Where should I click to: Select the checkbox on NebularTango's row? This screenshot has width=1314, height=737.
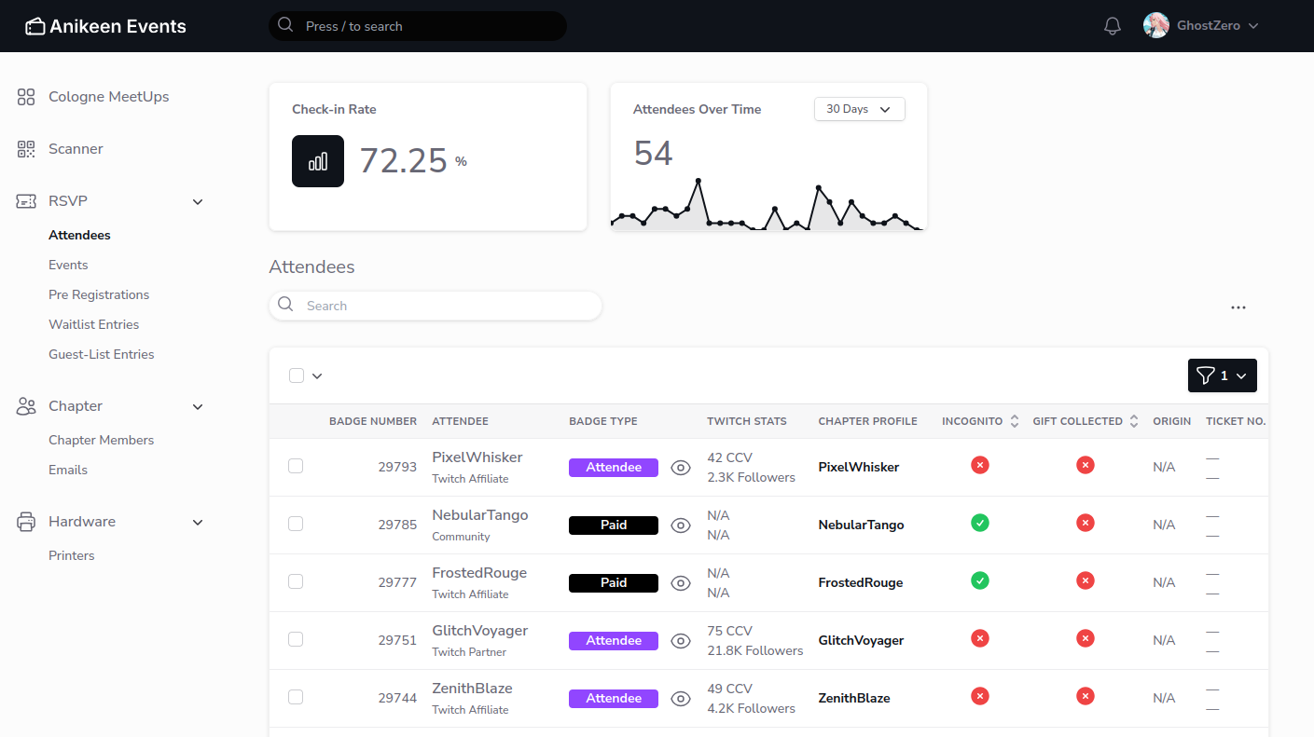296,524
